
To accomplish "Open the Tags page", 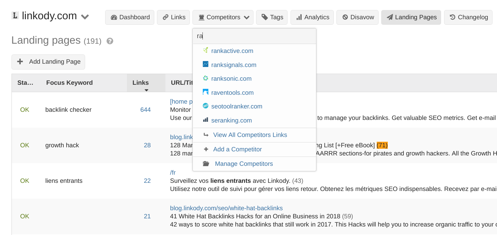I will pyautogui.click(x=272, y=17).
